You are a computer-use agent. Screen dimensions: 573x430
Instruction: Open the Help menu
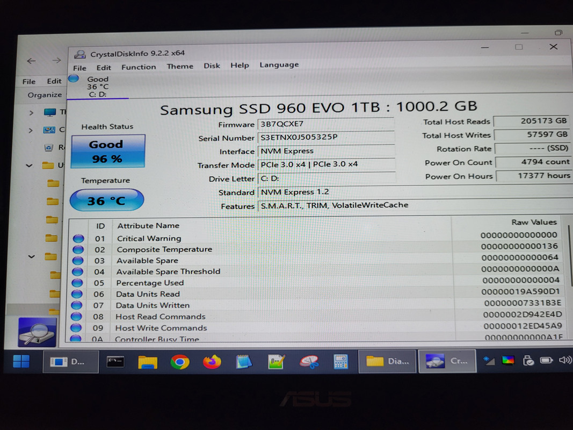240,65
